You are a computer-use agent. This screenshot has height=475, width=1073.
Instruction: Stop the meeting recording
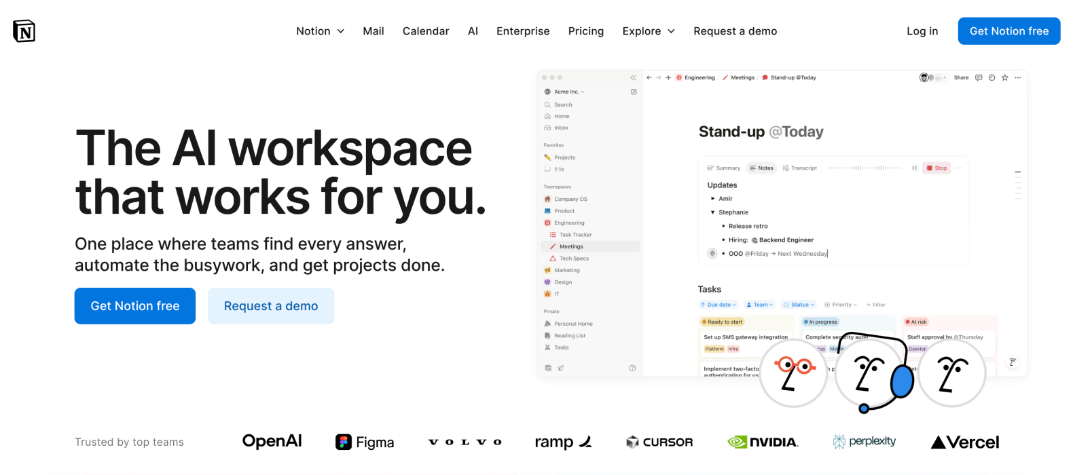point(936,168)
